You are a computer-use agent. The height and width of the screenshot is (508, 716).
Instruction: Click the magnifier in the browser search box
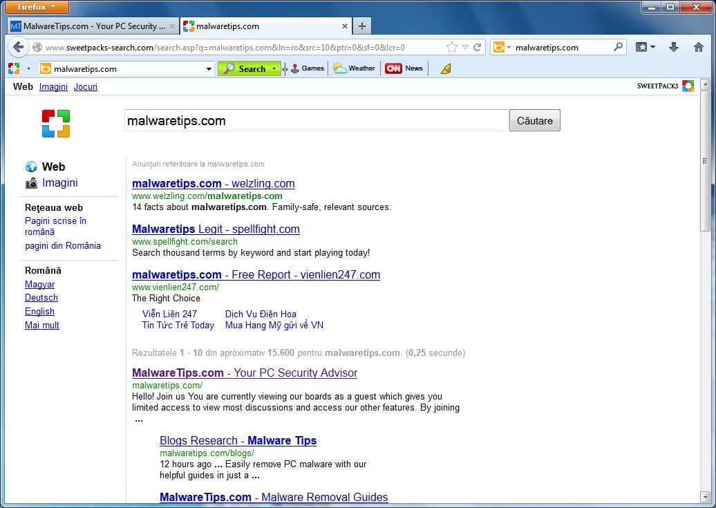(x=619, y=46)
